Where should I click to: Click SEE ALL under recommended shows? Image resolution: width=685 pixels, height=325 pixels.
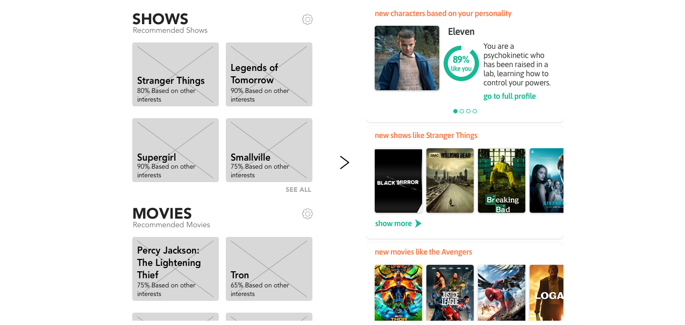pos(298,190)
